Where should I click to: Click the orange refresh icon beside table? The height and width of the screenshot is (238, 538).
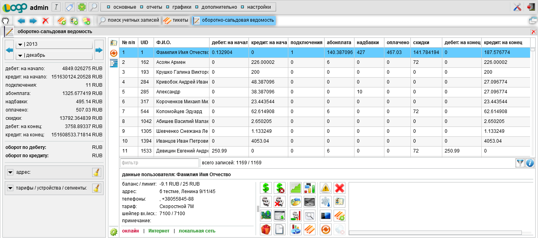tap(114, 53)
